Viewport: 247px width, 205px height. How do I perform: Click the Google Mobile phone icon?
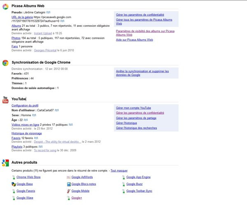[68, 191]
